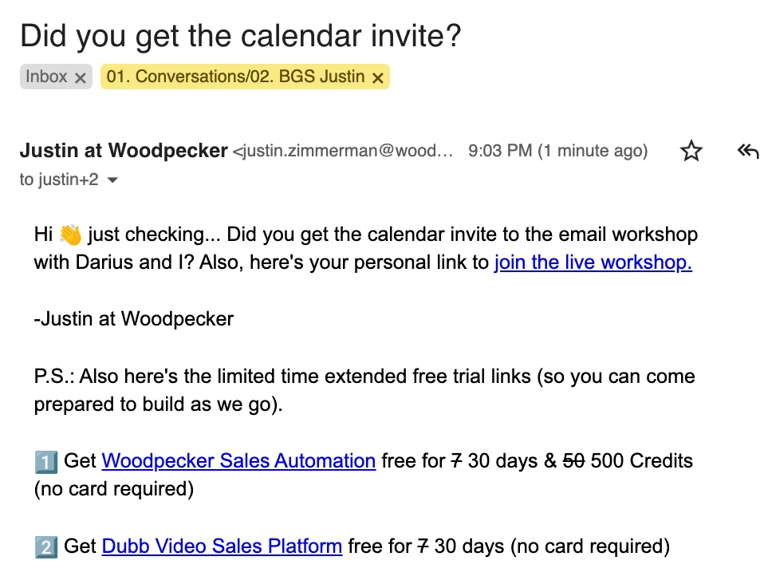The width and height of the screenshot is (772, 584).
Task: Remove the Inbox label with its X
Action: point(80,77)
